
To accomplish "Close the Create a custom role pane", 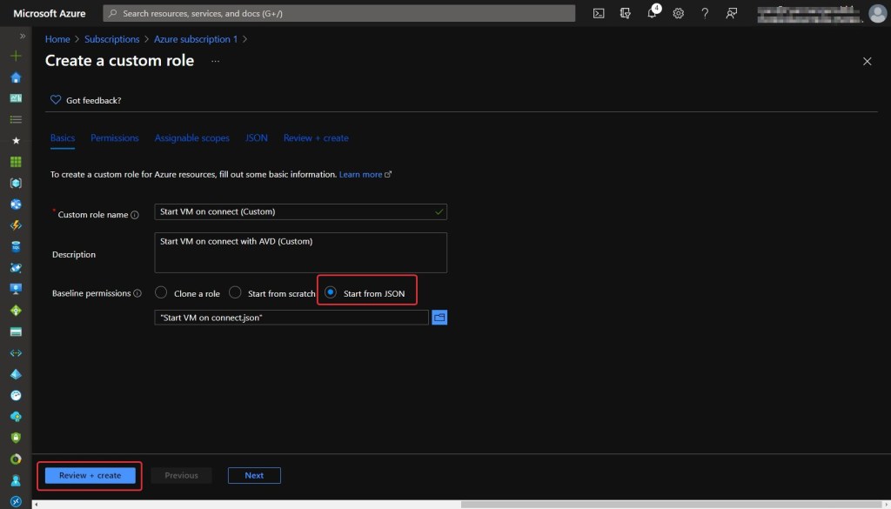I will 868,61.
